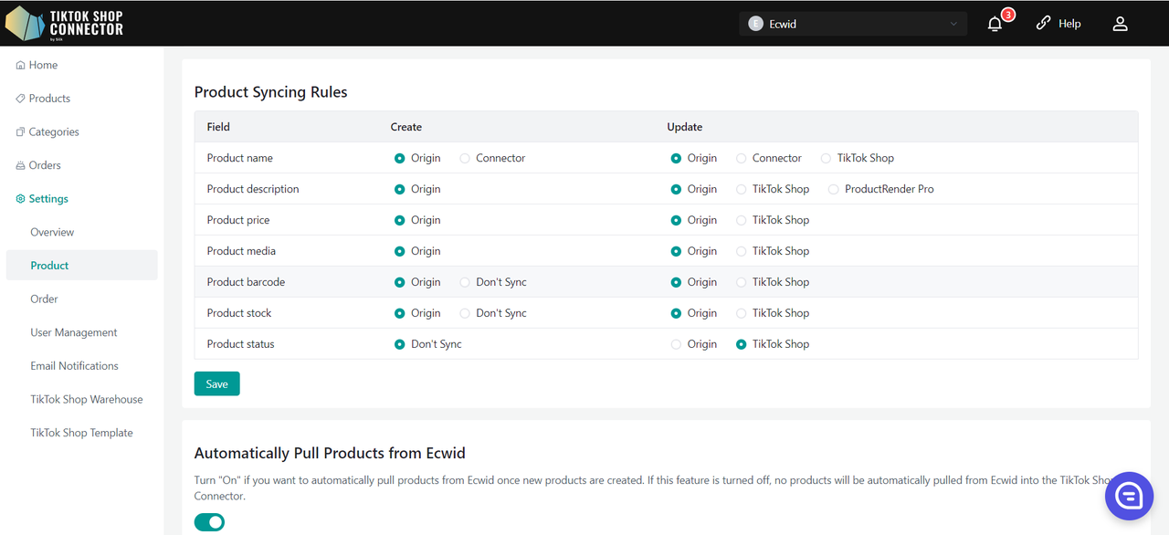The image size is (1169, 535).
Task: Open the Order settings page
Action: (x=44, y=299)
